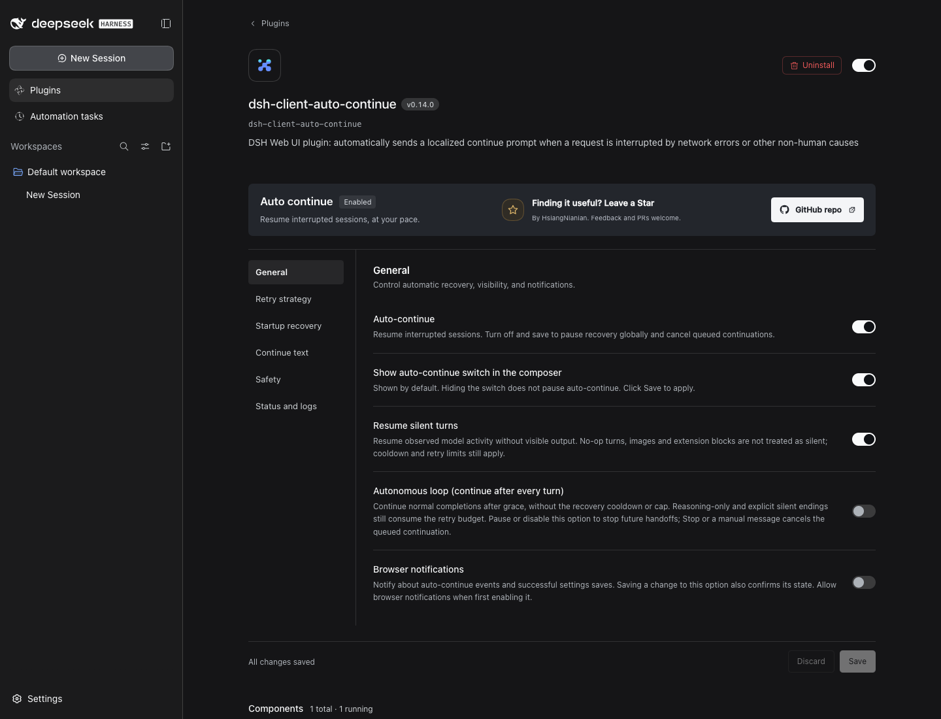Open the New Session entry under workspace
Screen dimensions: 941x719
pyautogui.click(x=91, y=195)
